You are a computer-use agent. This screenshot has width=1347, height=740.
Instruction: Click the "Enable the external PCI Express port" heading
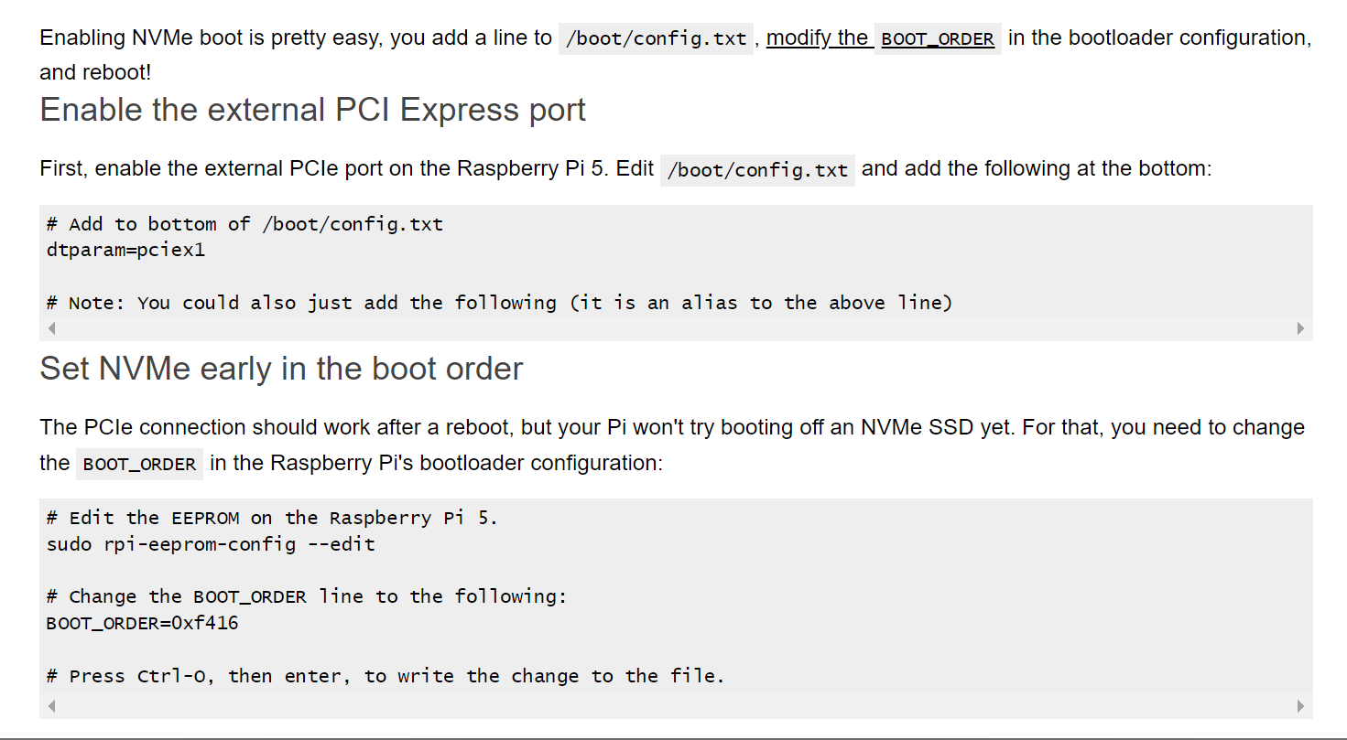coord(312,110)
